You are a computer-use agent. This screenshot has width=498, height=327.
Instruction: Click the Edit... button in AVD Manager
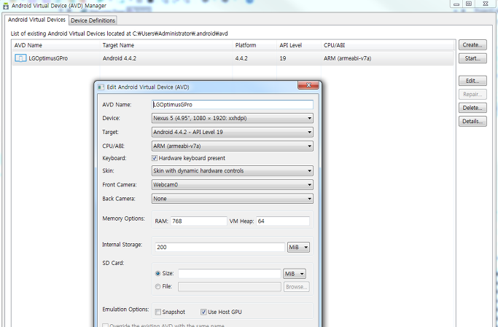[x=472, y=81]
